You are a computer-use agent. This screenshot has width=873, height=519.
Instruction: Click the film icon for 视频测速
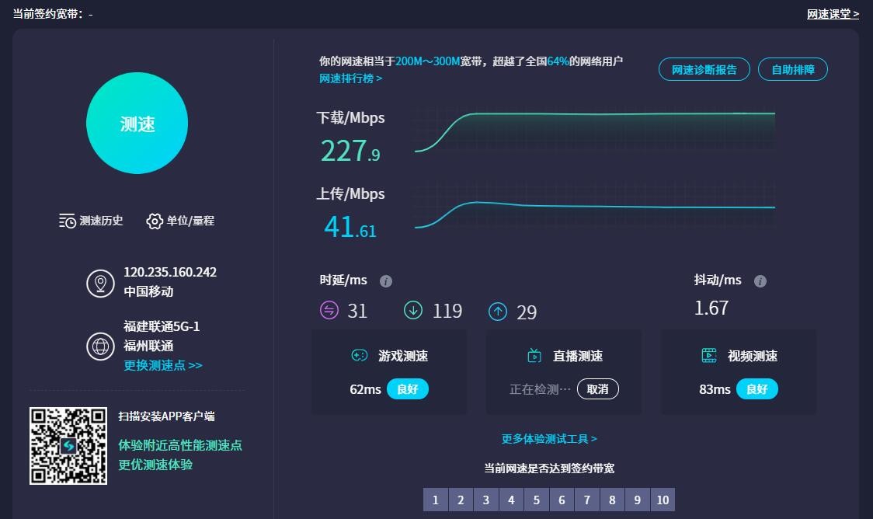point(709,356)
